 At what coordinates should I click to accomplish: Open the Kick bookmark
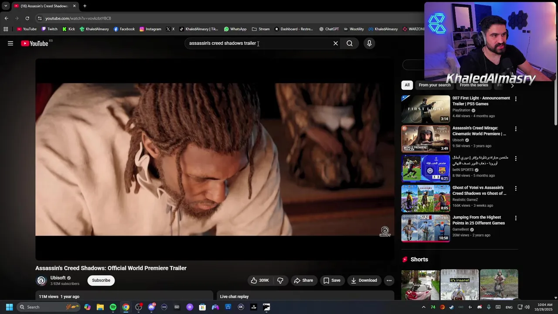[x=68, y=29]
